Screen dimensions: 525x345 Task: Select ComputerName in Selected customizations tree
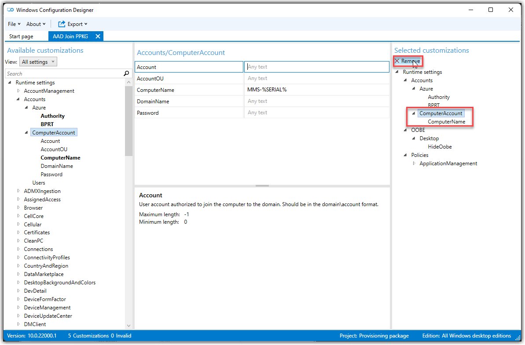pyautogui.click(x=446, y=122)
